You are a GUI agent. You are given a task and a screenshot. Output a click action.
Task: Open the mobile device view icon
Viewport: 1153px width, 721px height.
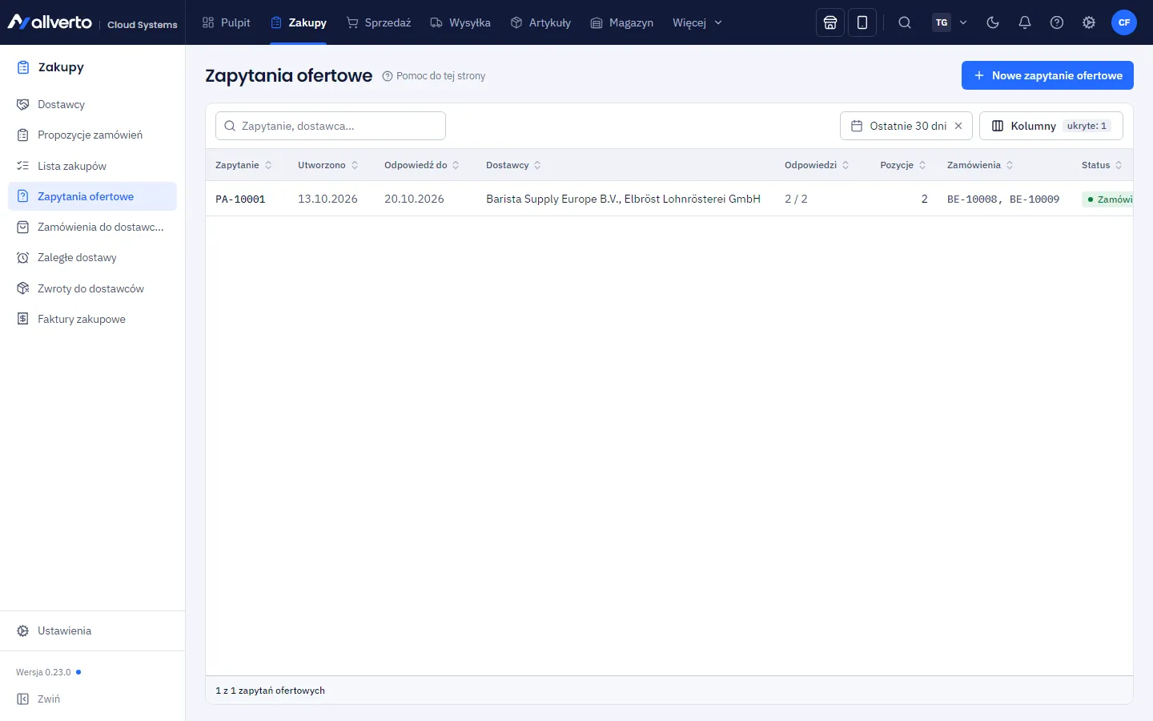[862, 22]
